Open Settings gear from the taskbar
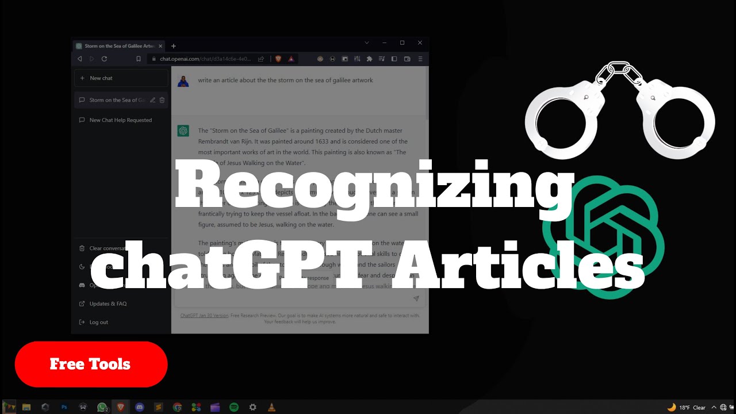Image resolution: width=736 pixels, height=414 pixels. pos(253,407)
